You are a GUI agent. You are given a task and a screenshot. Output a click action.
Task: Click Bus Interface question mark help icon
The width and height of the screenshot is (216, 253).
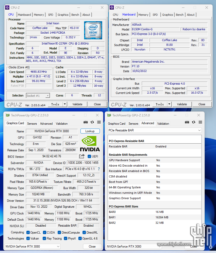point(99,169)
